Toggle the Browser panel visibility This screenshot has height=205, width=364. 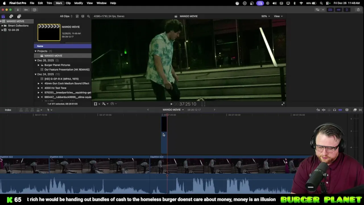330,10
